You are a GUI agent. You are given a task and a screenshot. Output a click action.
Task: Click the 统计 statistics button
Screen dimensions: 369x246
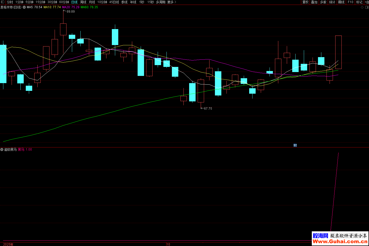click(x=332, y=2)
